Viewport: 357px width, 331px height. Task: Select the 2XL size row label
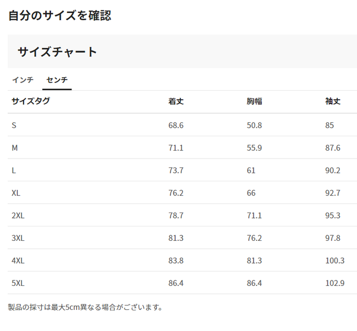(x=18, y=215)
